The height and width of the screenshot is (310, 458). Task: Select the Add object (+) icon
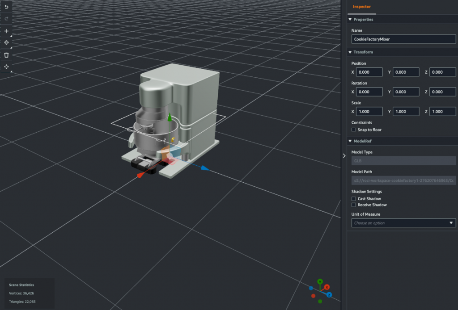6,31
